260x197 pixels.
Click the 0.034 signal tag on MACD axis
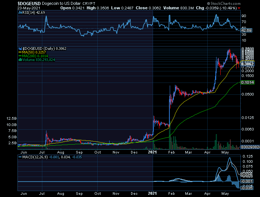coord(246,175)
